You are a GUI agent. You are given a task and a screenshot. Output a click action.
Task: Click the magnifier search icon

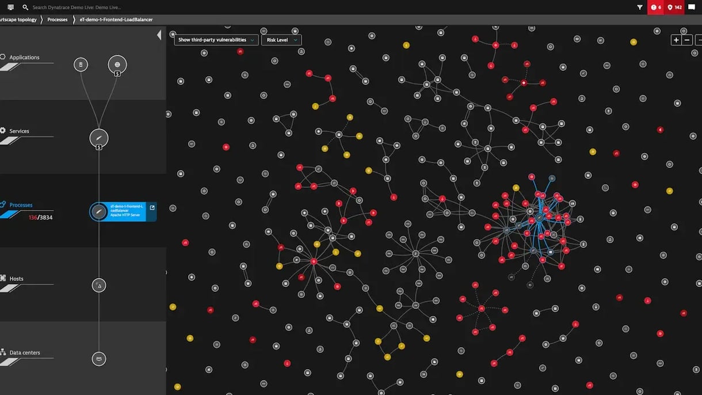[25, 7]
